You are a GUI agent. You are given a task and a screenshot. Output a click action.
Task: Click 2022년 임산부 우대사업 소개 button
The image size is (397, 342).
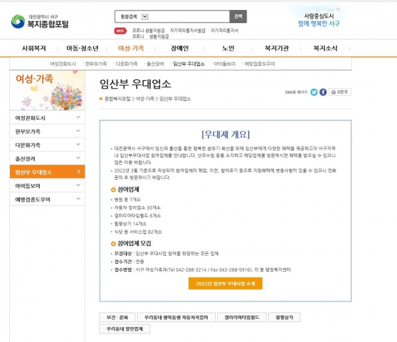(x=226, y=284)
